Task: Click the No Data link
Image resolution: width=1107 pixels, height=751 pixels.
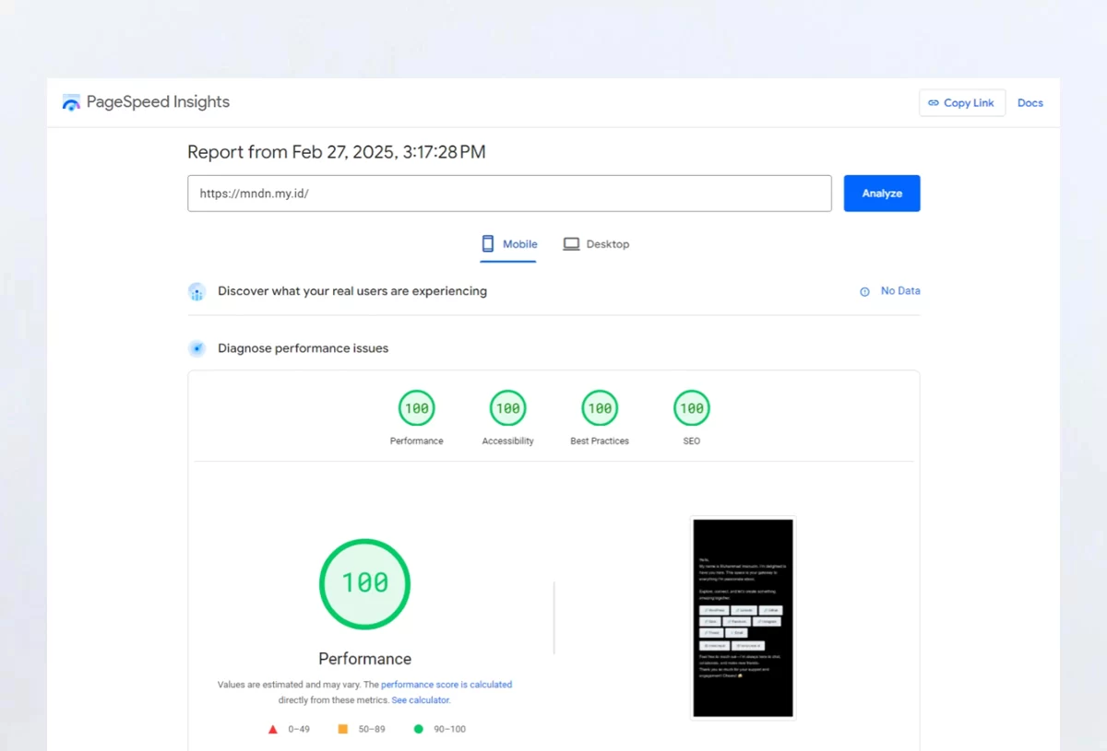Action: (x=899, y=291)
